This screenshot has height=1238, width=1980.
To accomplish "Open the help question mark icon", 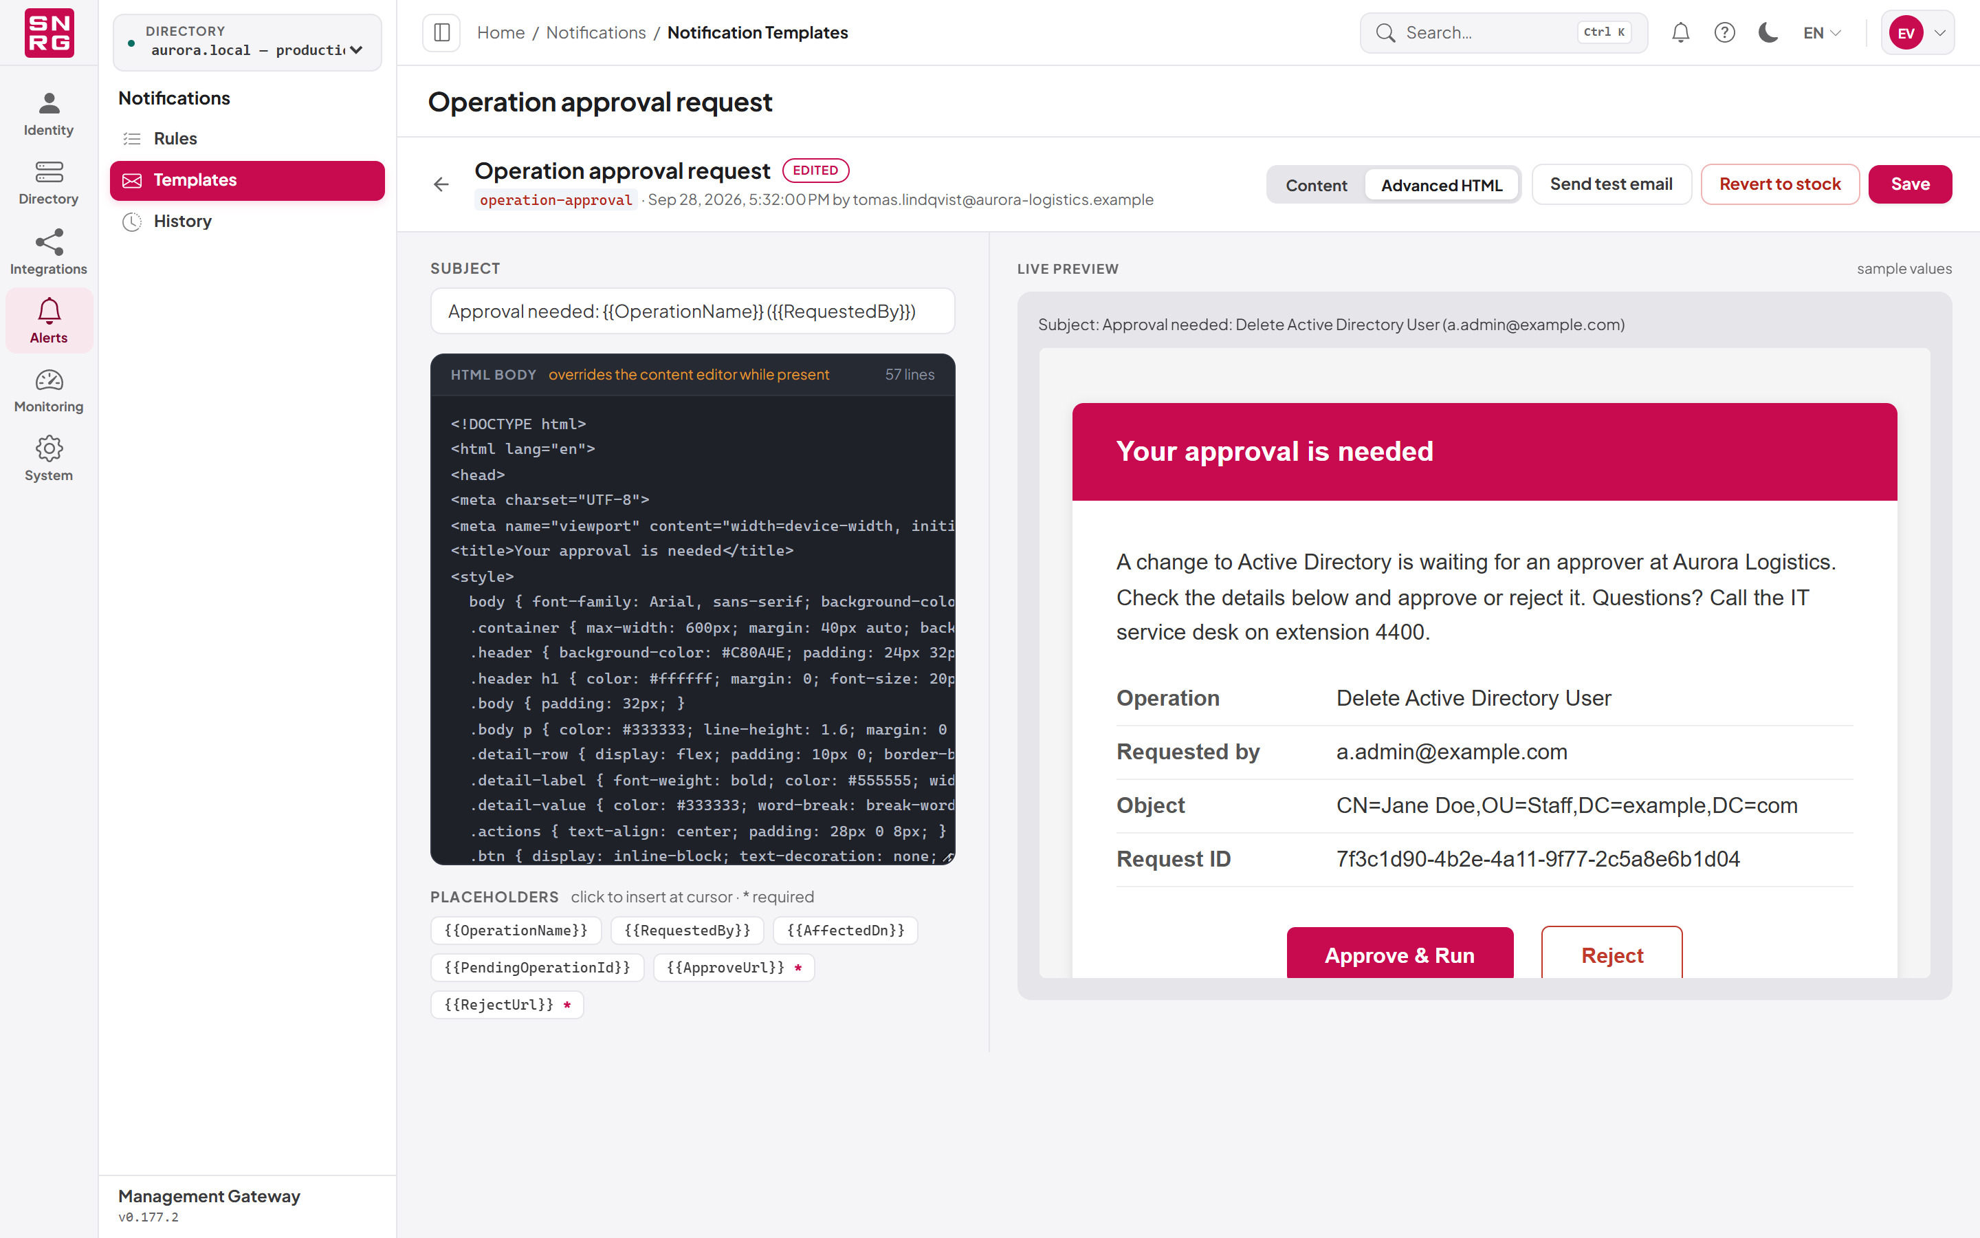I will click(x=1725, y=33).
